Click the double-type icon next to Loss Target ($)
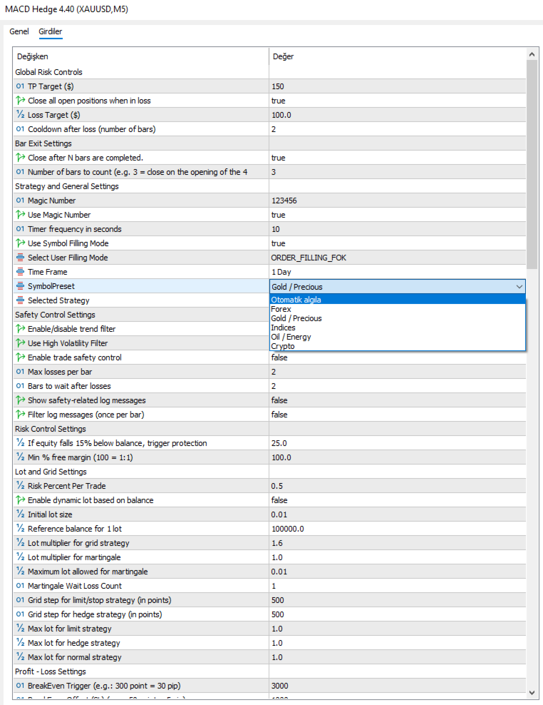This screenshot has height=705, width=543. tap(20, 115)
